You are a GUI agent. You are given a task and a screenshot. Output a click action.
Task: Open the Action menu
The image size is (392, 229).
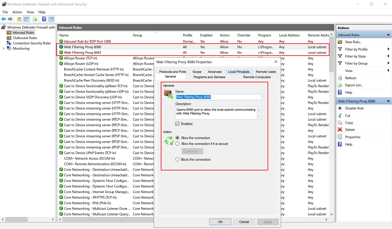pos(17,12)
